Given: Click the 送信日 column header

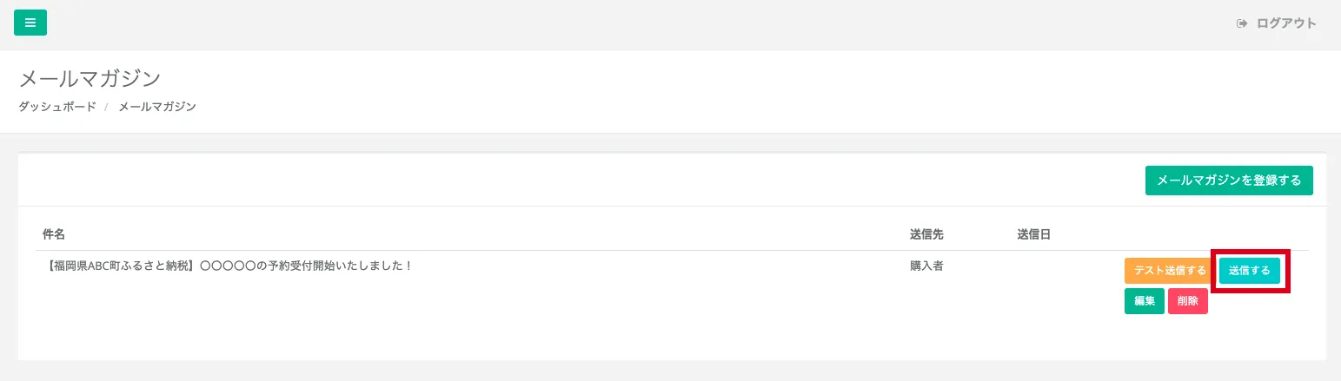Looking at the screenshot, I should pyautogui.click(x=1033, y=234).
